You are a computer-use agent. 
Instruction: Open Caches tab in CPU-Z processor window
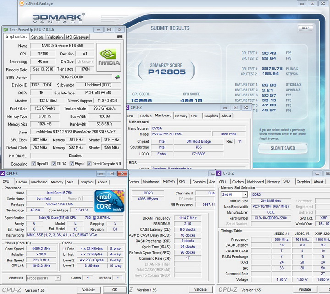22,182
